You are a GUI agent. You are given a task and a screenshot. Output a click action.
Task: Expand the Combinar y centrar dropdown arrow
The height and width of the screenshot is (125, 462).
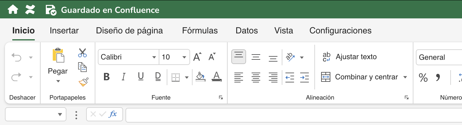click(405, 77)
